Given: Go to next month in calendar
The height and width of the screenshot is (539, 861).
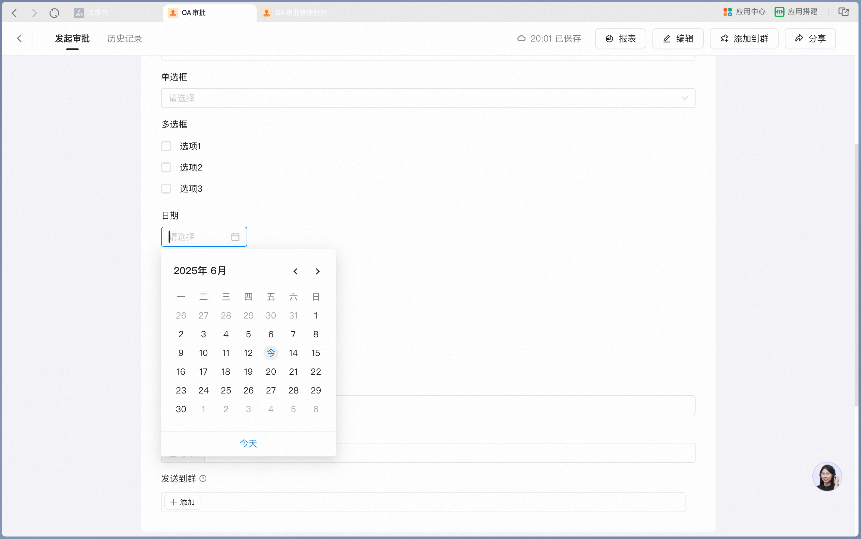Looking at the screenshot, I should point(317,271).
